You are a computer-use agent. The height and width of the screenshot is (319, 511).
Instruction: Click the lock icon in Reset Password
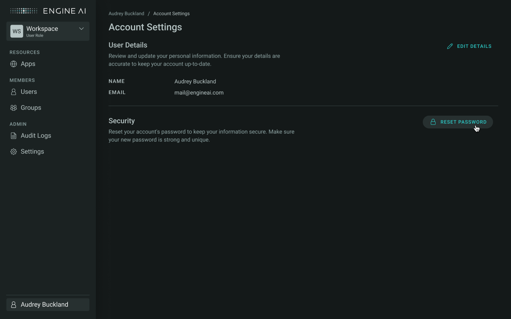coord(433,122)
